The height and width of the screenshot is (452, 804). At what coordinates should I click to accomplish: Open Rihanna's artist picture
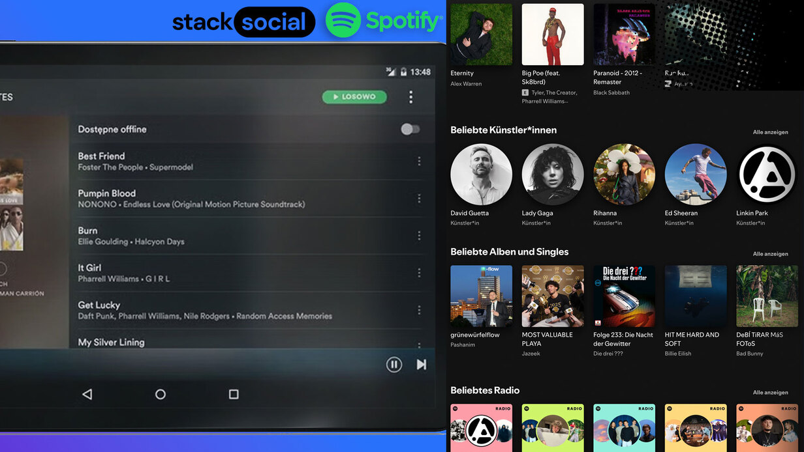[x=625, y=175]
